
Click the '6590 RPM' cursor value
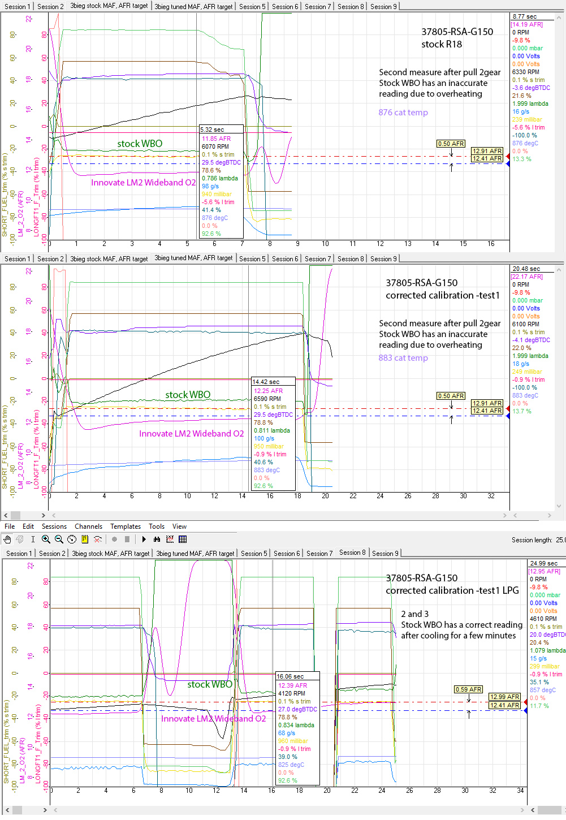click(267, 399)
